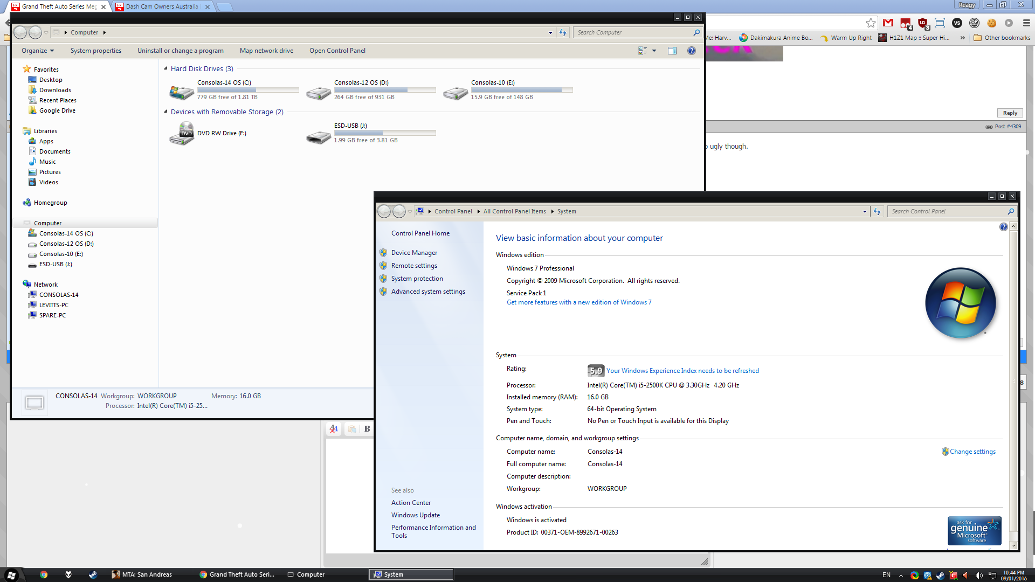Toggle preview pane in Computer window
This screenshot has height=582, width=1035.
pos(672,51)
